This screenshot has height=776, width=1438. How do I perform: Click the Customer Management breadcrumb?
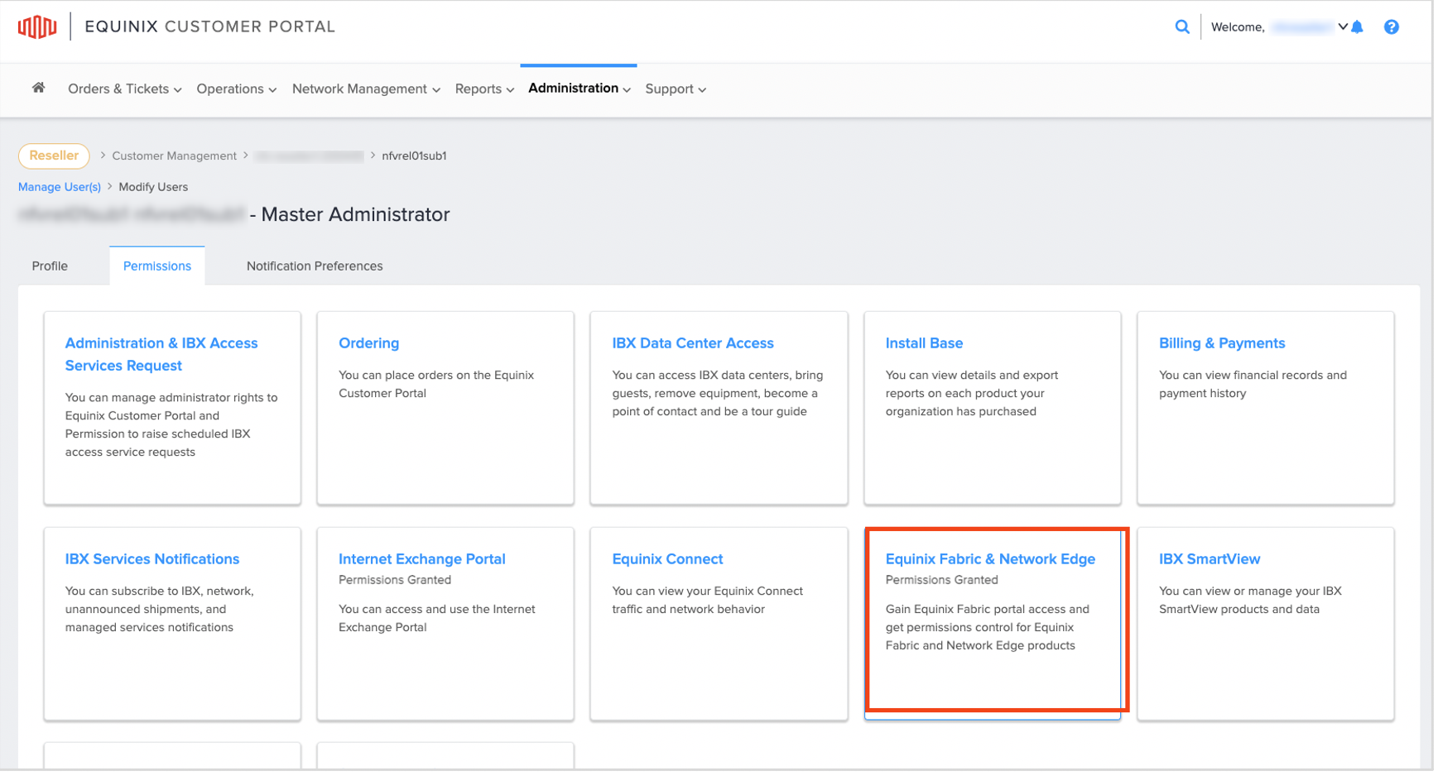[x=174, y=156]
